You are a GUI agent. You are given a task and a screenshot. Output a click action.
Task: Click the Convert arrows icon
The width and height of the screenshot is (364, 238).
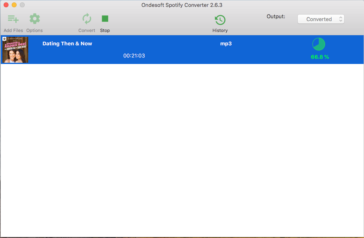click(87, 19)
